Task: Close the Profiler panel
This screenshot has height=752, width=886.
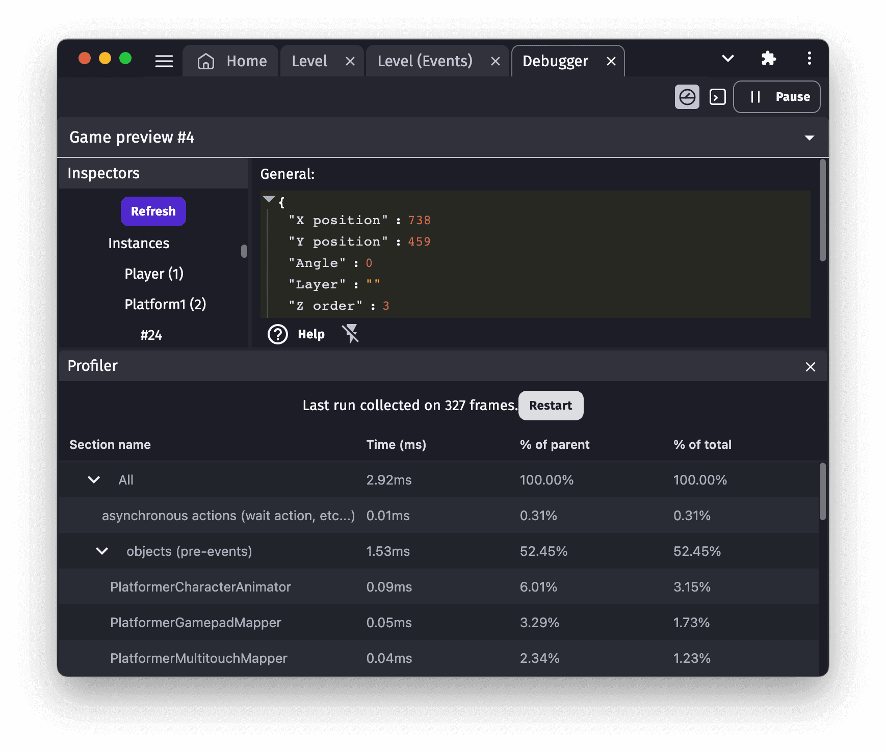Action: point(810,367)
